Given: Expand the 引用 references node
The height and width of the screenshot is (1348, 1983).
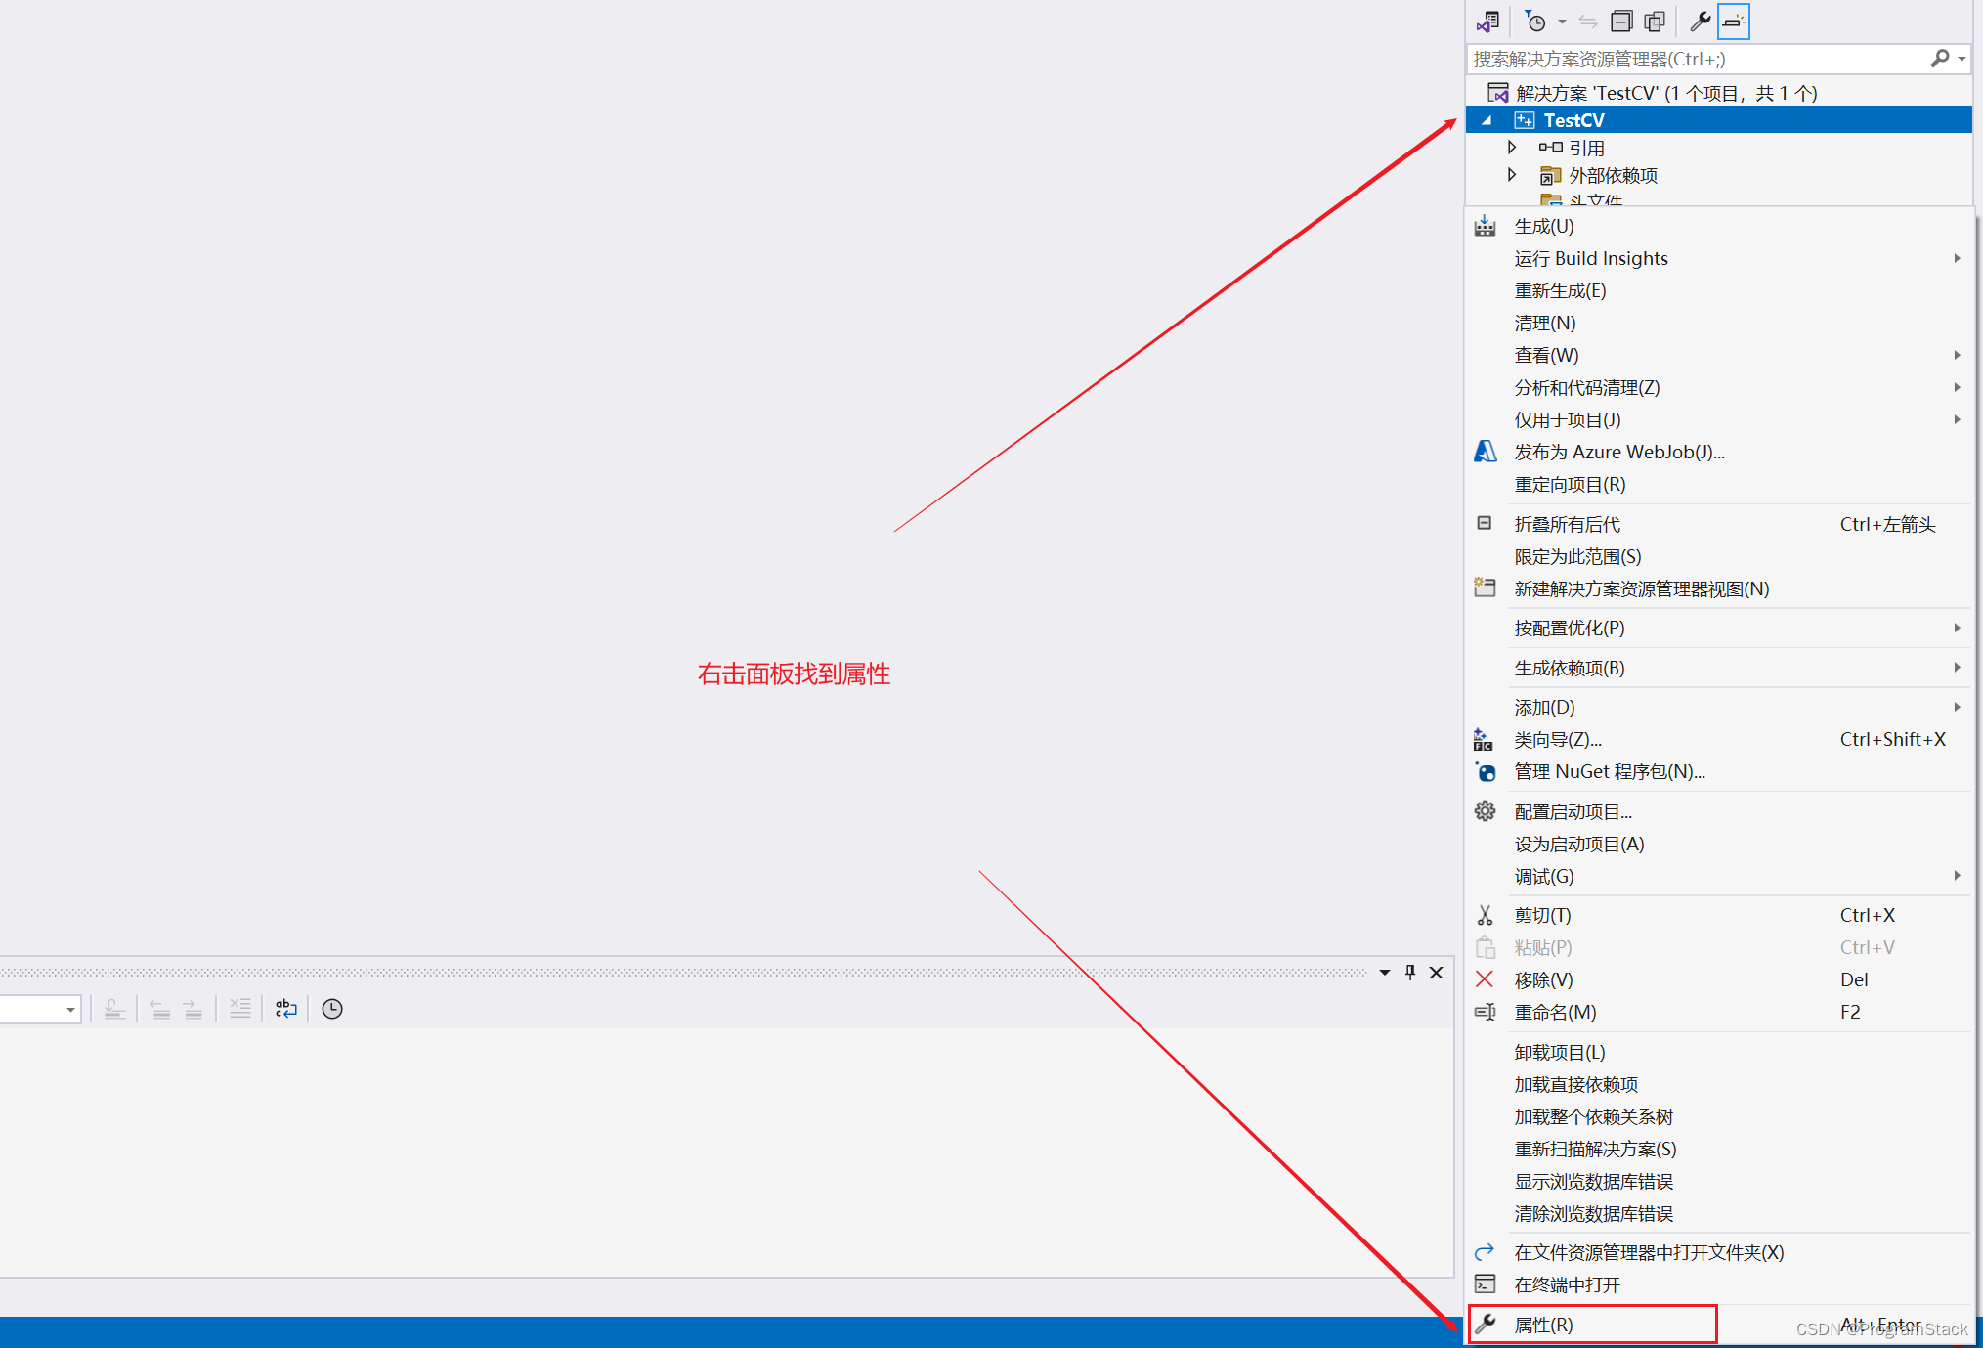Looking at the screenshot, I should pyautogui.click(x=1511, y=148).
